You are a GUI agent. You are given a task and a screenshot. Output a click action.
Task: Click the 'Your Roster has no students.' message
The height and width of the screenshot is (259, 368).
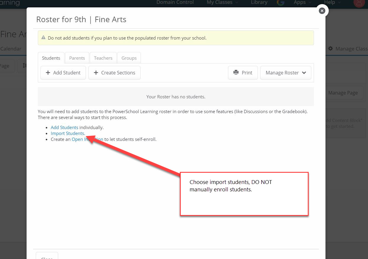(x=176, y=97)
